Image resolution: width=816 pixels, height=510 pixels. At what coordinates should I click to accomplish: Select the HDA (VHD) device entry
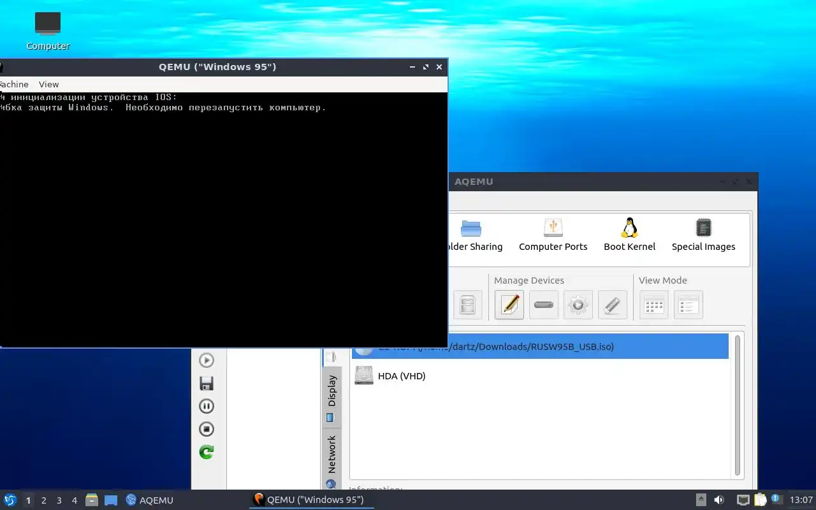pyautogui.click(x=540, y=376)
